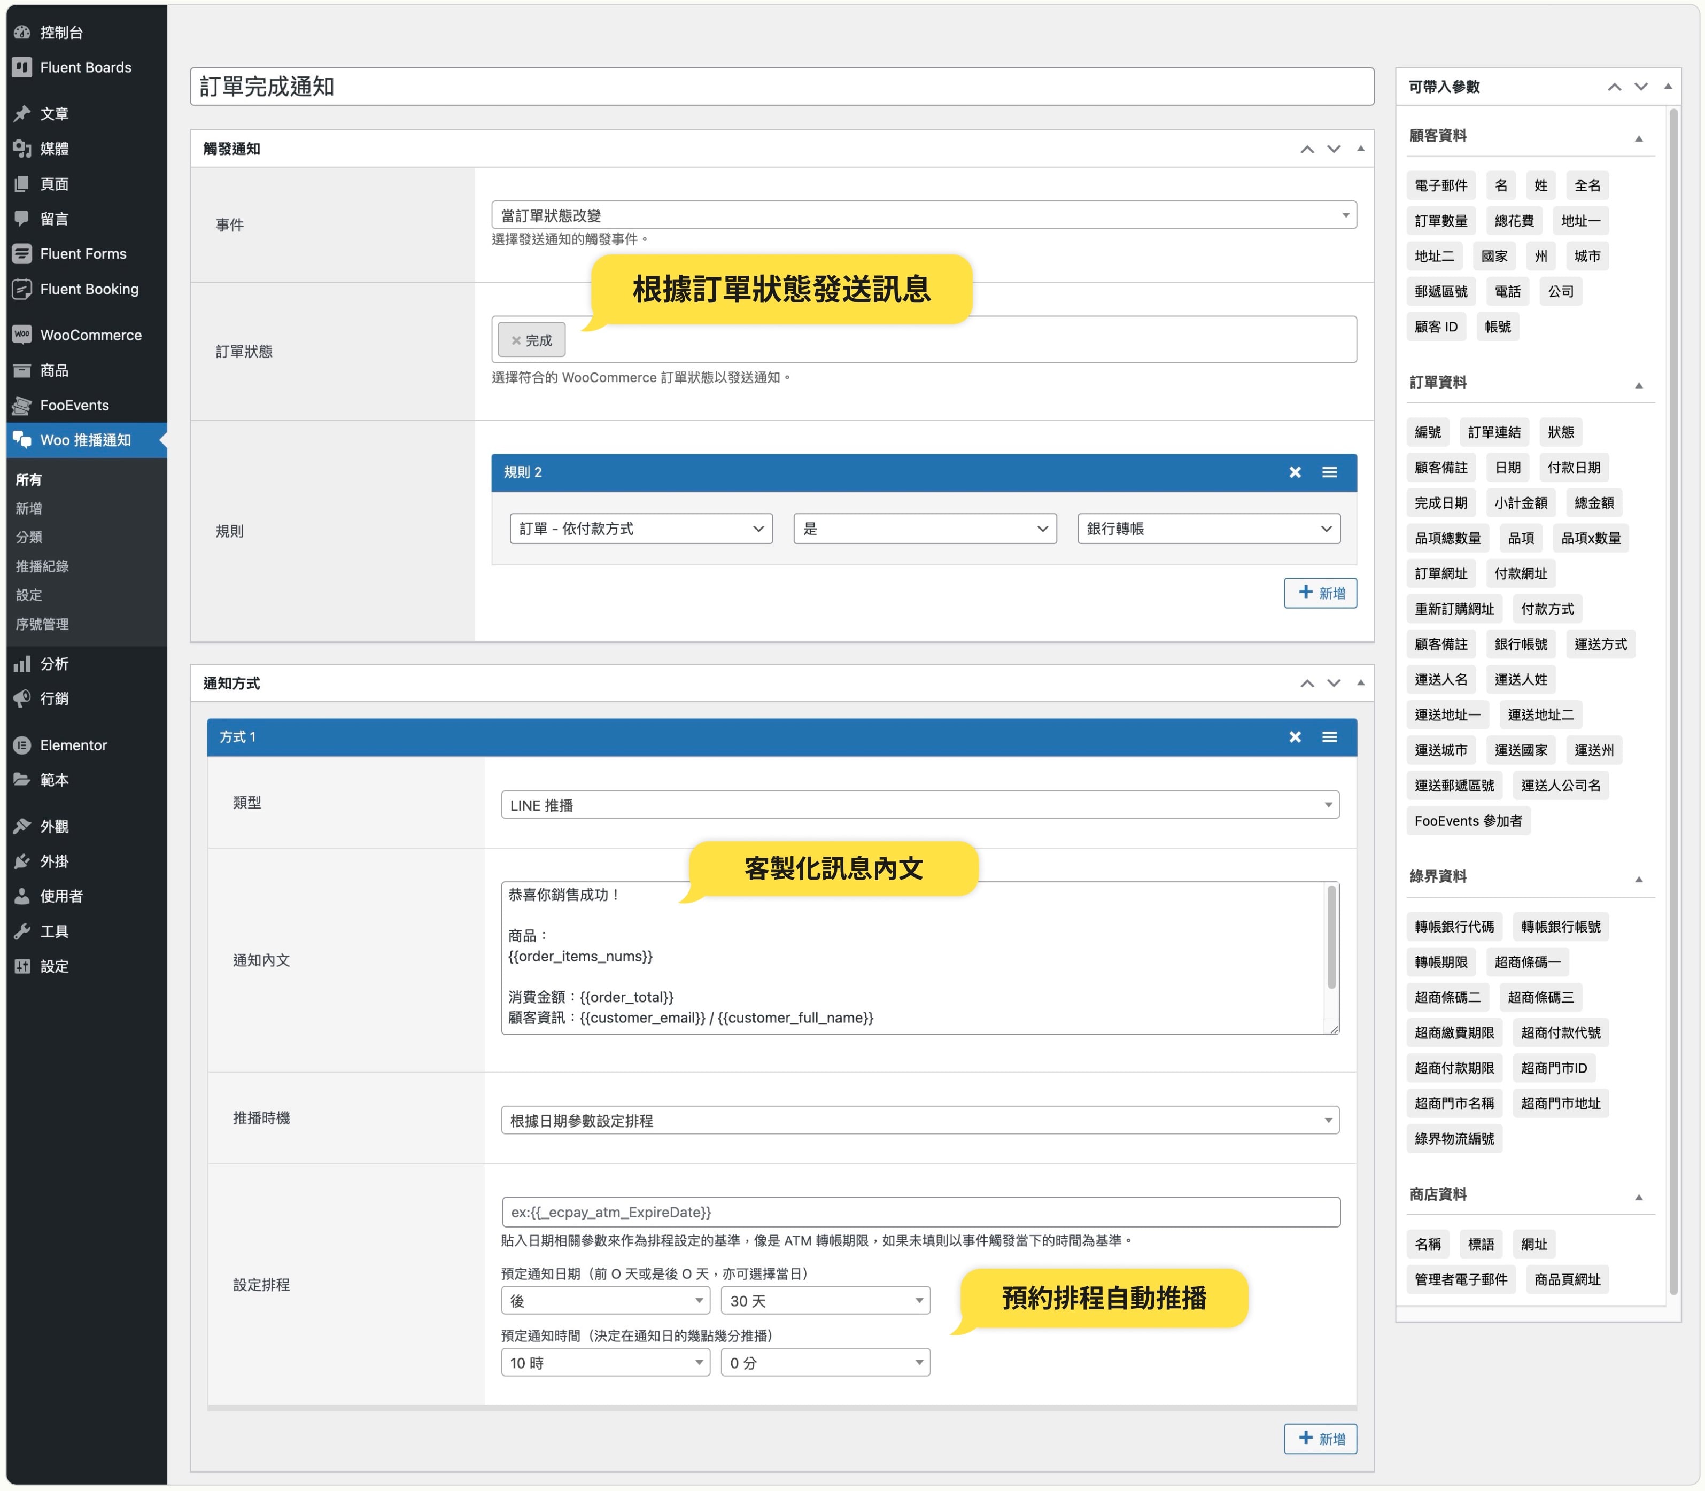The height and width of the screenshot is (1491, 1705).
Task: Move 通知方式 panel up with arrow
Action: (x=1307, y=683)
